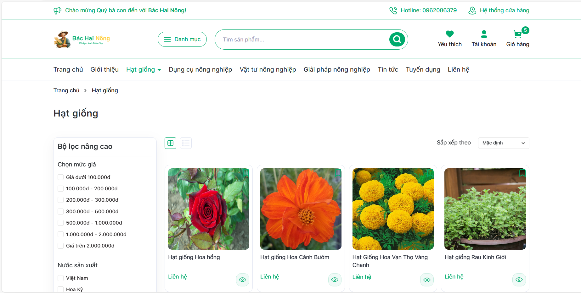Click the megaphone announcement icon
The image size is (581, 293).
point(57,11)
